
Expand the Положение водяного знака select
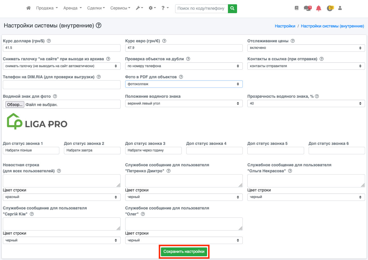coord(184,103)
